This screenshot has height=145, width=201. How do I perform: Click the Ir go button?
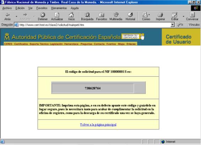pyautogui.click(x=180, y=25)
